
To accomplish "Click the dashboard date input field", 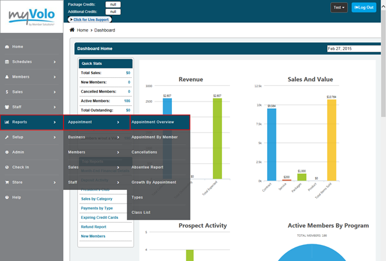I will tap(353, 48).
